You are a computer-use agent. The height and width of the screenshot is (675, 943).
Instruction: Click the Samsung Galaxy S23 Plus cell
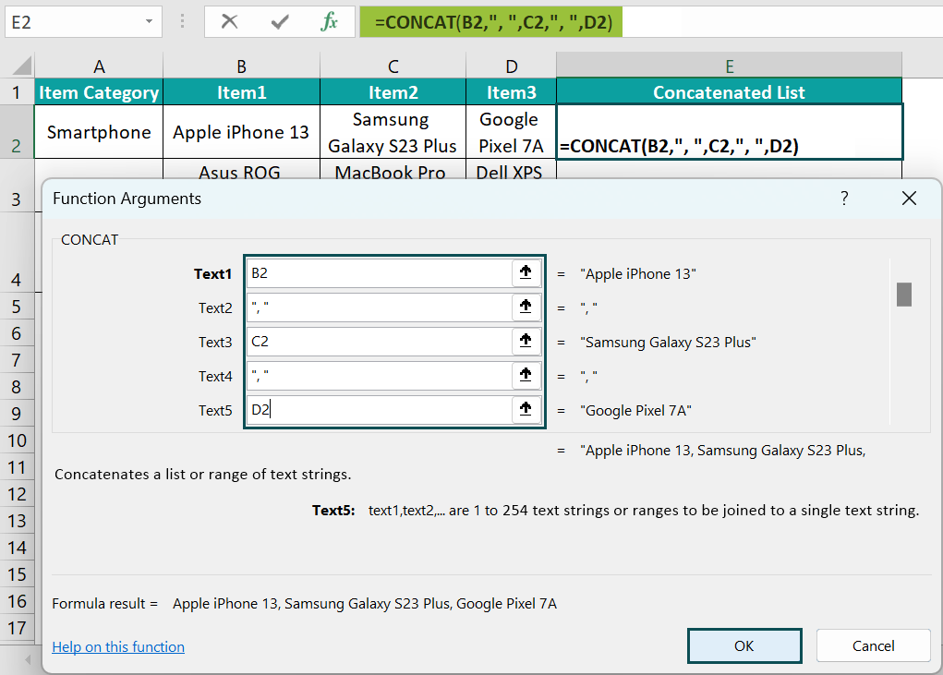pyautogui.click(x=393, y=132)
